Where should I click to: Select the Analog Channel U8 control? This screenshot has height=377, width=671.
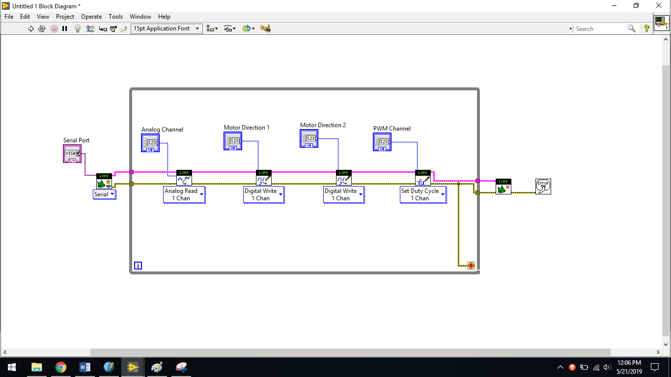pos(150,143)
